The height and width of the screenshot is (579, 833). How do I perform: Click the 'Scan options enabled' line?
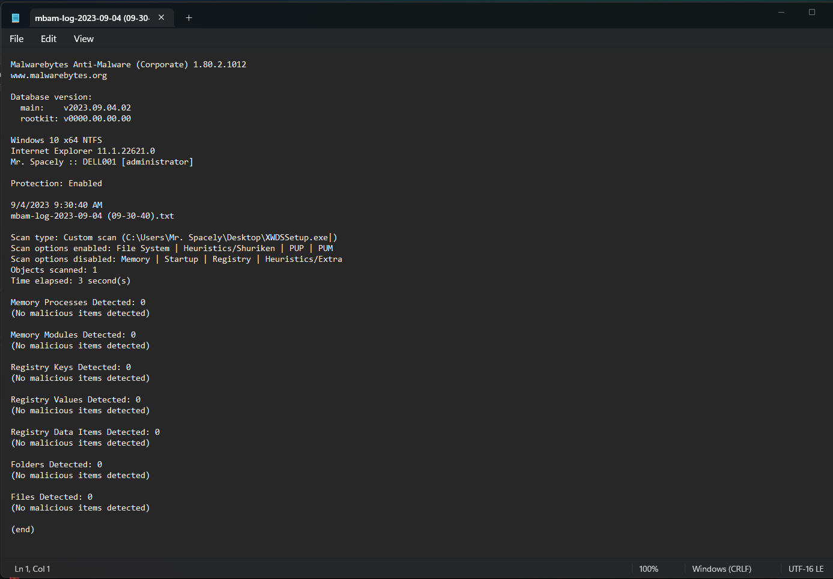point(172,249)
